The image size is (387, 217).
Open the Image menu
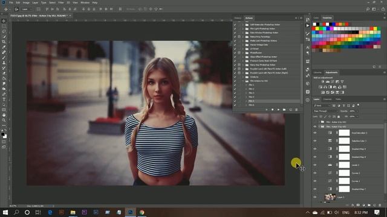tap(26, 2)
